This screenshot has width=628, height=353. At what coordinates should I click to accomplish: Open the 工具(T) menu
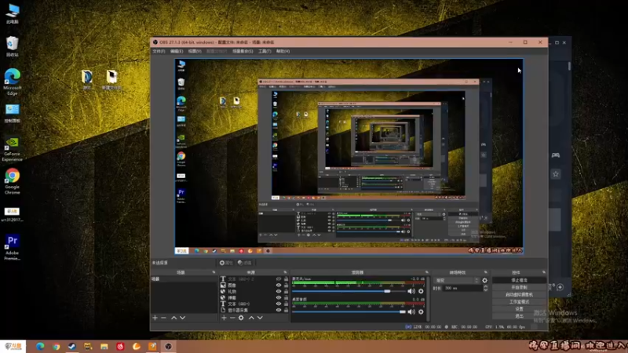click(265, 51)
